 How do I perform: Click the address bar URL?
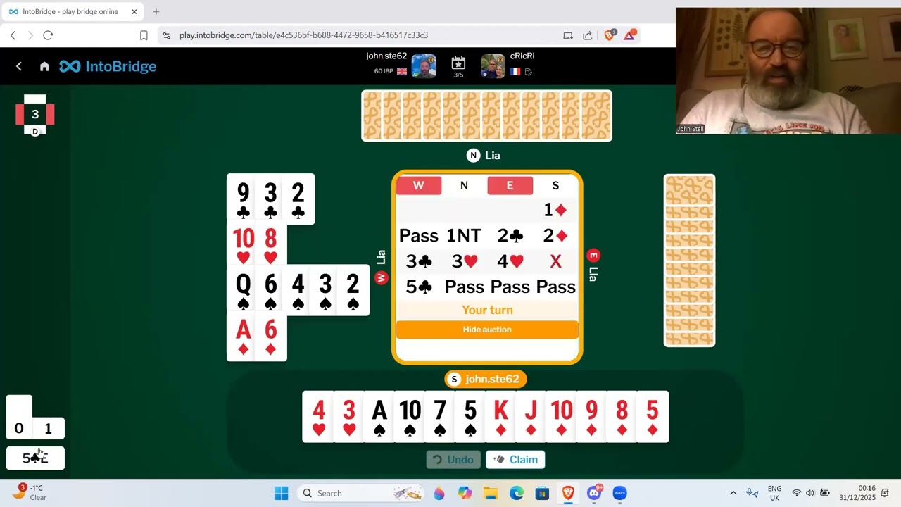[303, 35]
